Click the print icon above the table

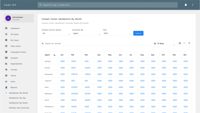pos(180,43)
